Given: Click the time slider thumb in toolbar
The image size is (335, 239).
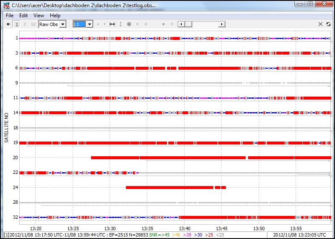Looking at the screenshot, I should click(x=188, y=24).
